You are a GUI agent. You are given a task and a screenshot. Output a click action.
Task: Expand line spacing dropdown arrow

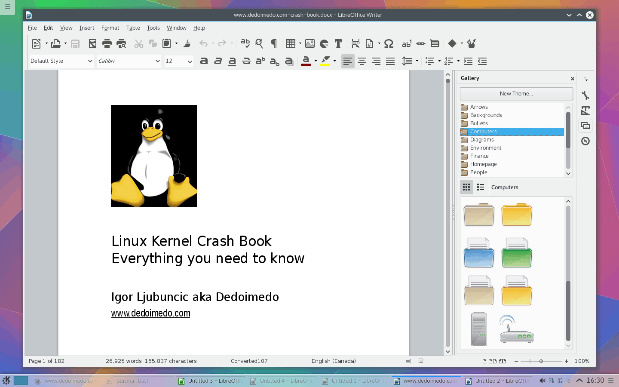(x=417, y=61)
